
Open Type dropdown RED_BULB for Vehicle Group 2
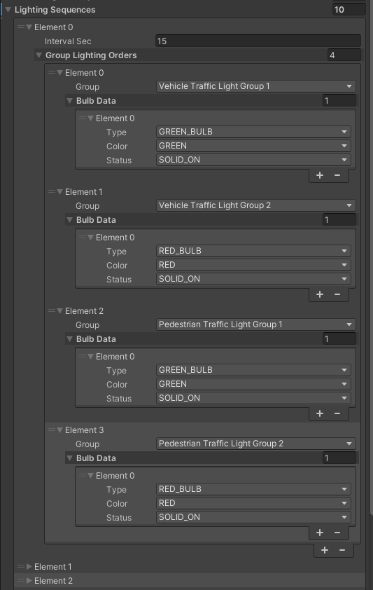coord(253,251)
